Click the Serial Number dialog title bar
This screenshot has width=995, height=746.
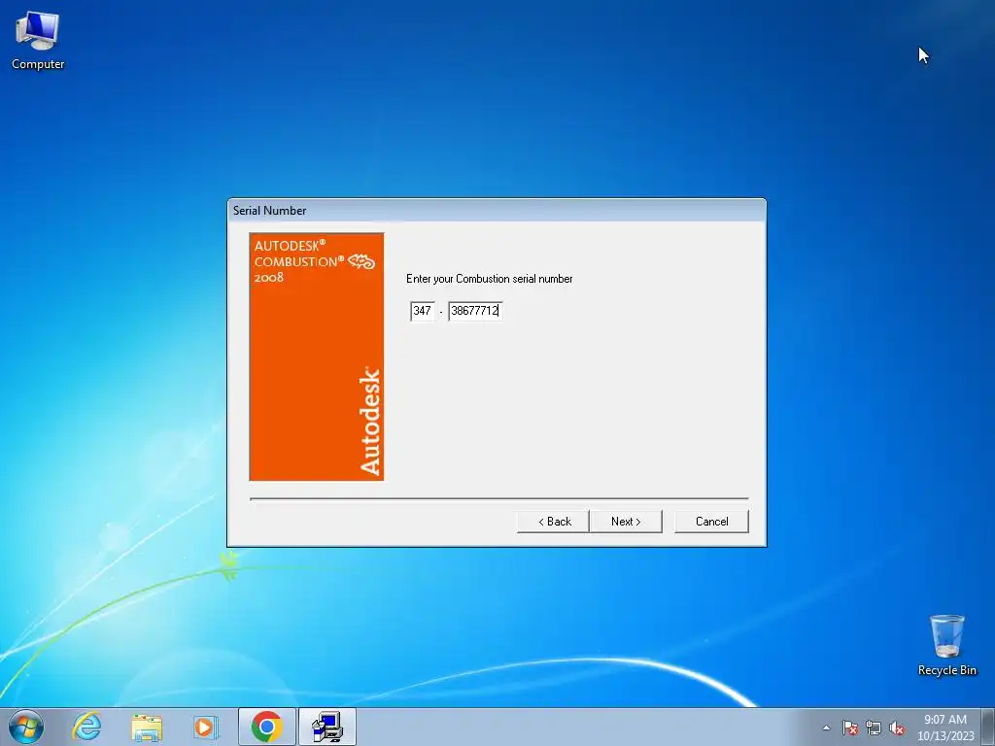[x=497, y=211]
